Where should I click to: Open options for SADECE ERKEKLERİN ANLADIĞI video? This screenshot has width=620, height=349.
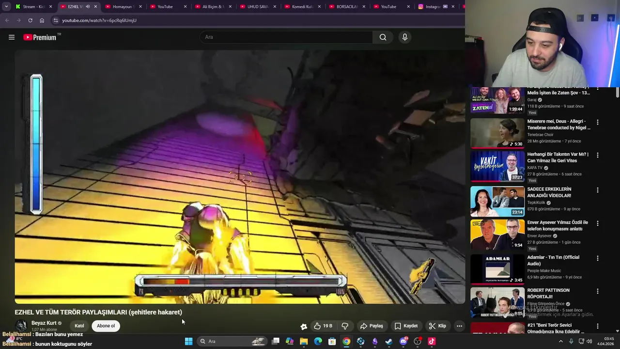pyautogui.click(x=597, y=190)
